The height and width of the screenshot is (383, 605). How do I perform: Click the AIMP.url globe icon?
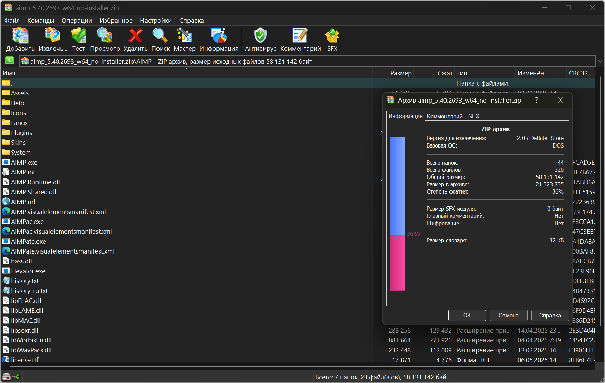[x=6, y=201]
